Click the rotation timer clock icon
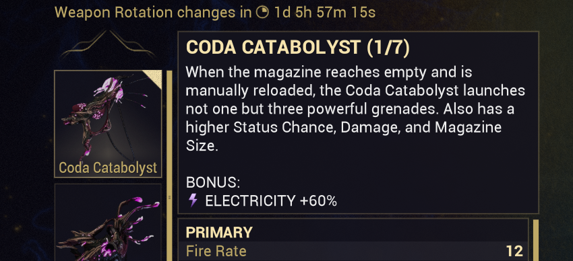This screenshot has width=573, height=261. [x=262, y=13]
